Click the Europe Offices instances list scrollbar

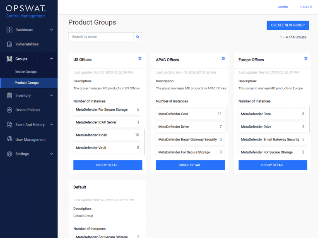(x=309, y=119)
